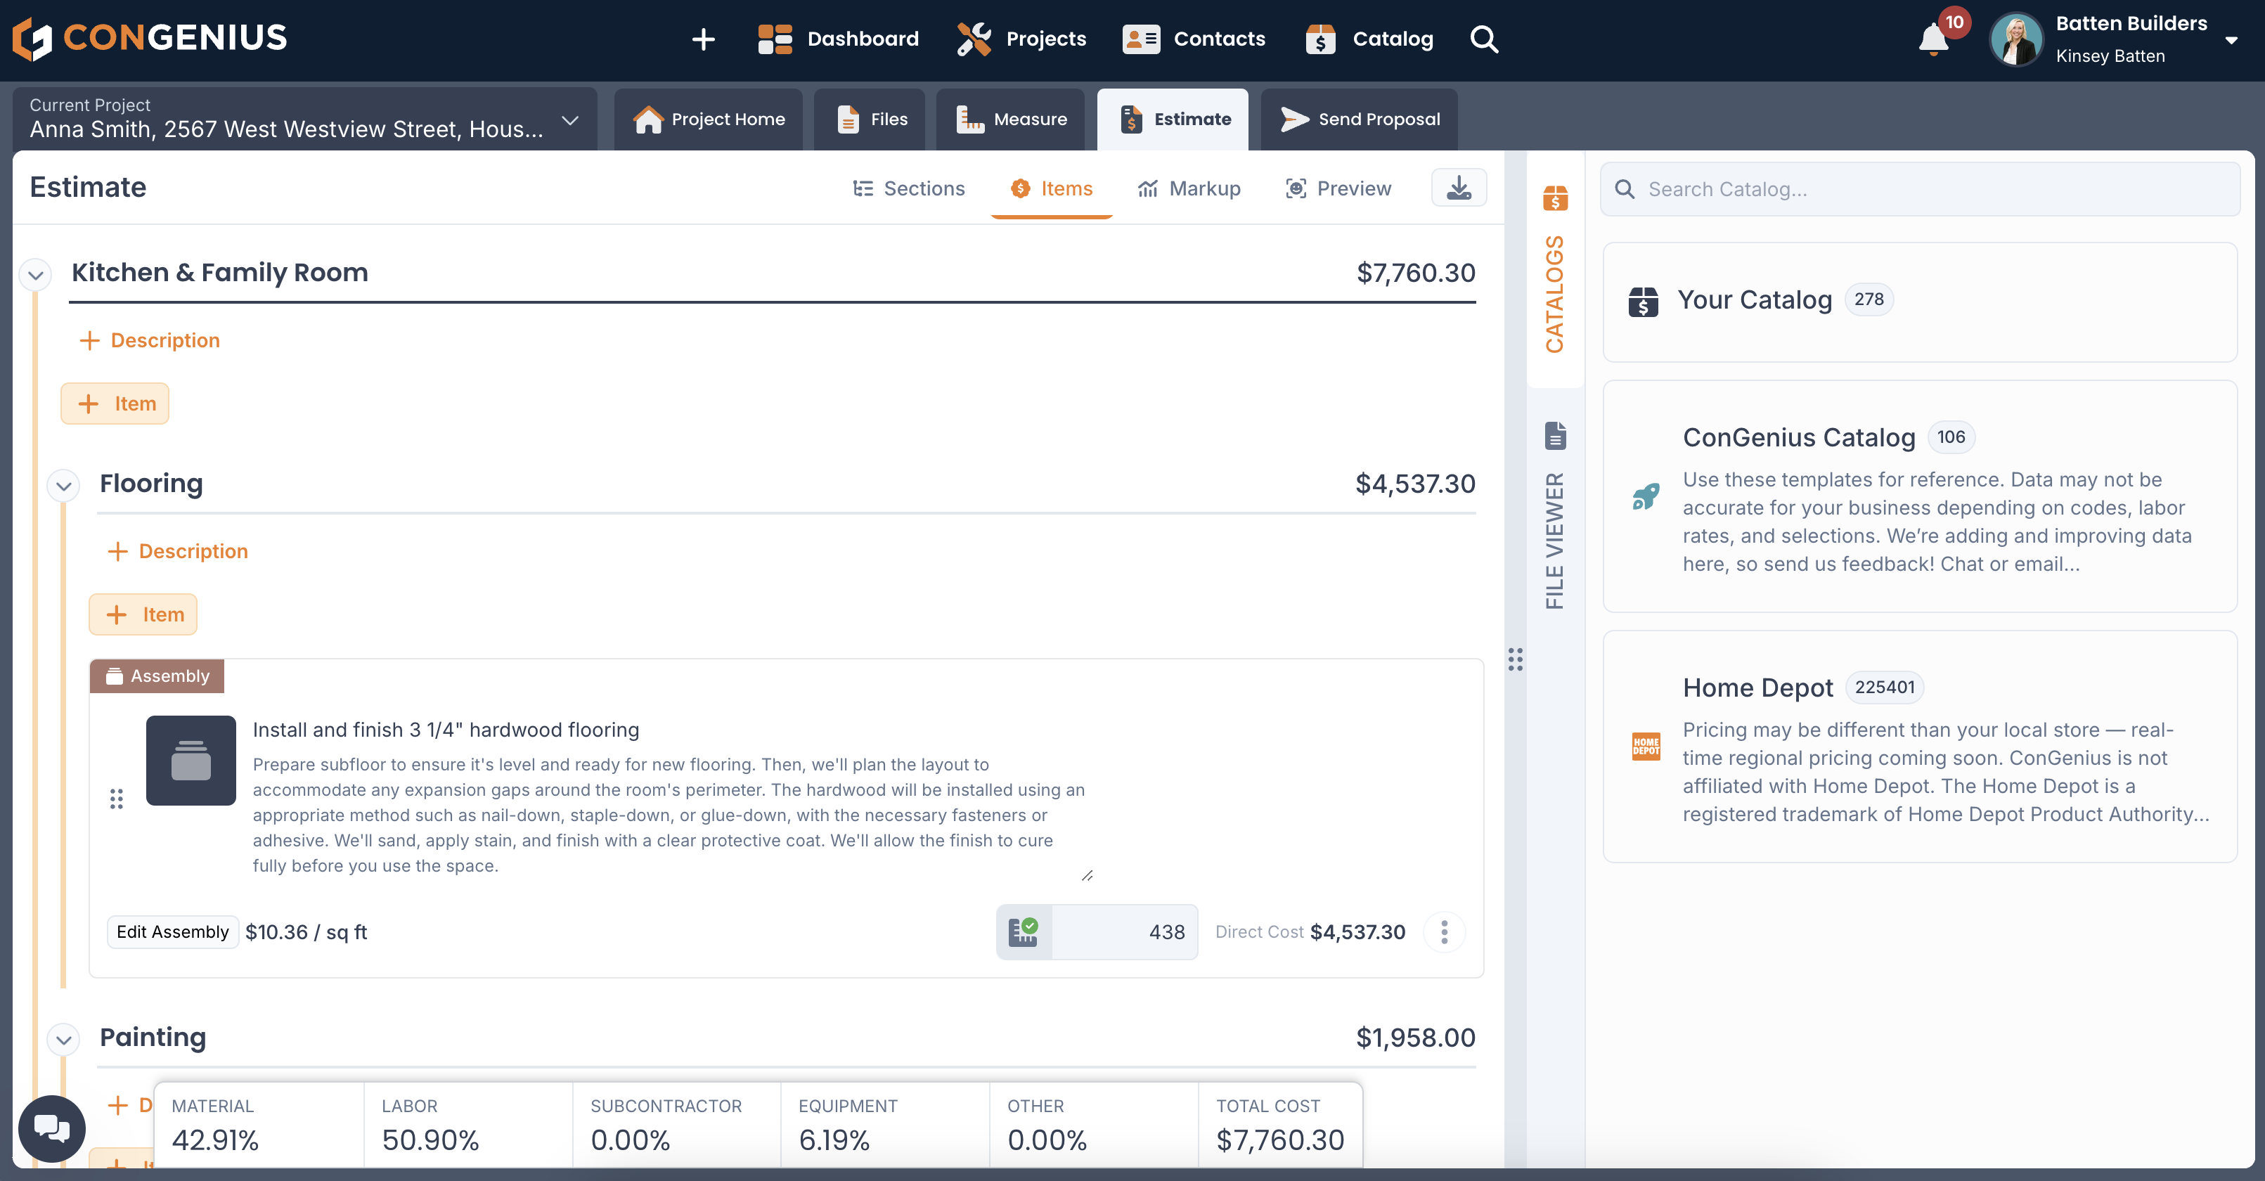Screen dimensions: 2265x1181
Task: Click the plus icon in the top navigation
Action: pos(704,39)
